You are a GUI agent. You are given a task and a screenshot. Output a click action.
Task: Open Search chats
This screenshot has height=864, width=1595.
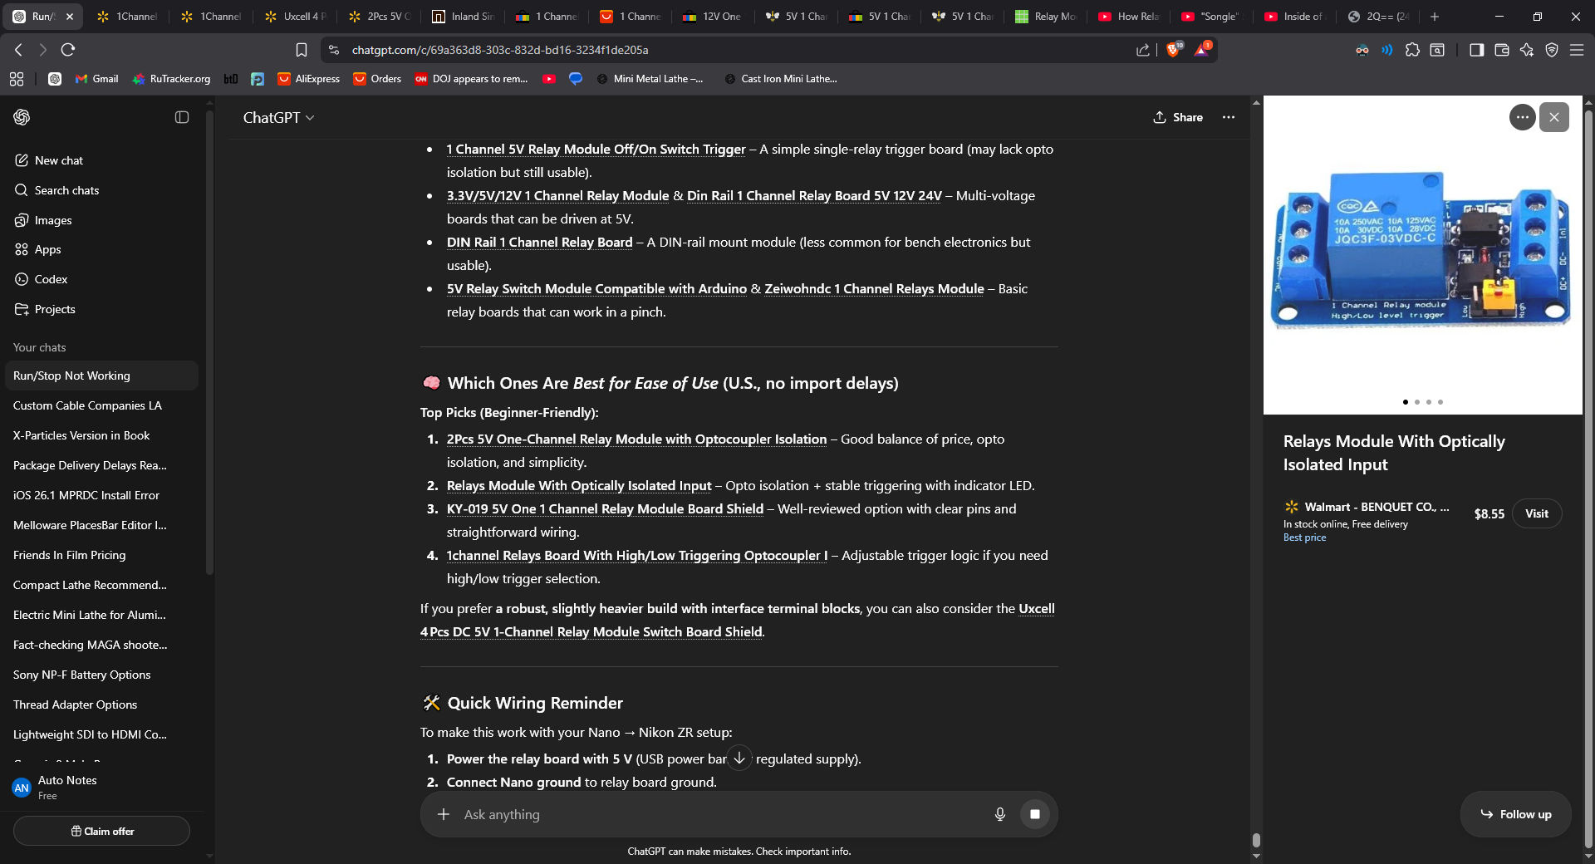pyautogui.click(x=66, y=190)
